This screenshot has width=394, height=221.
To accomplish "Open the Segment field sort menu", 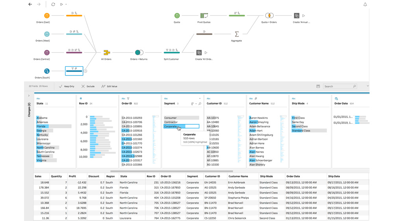I will tap(193, 104).
